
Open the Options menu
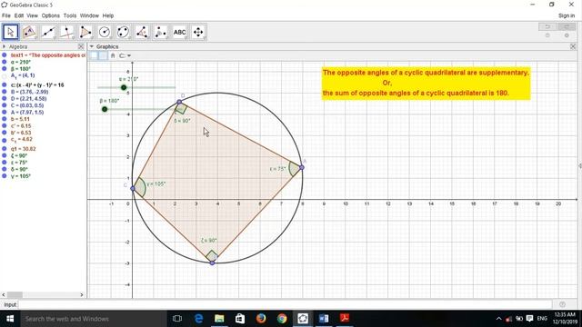[51, 15]
